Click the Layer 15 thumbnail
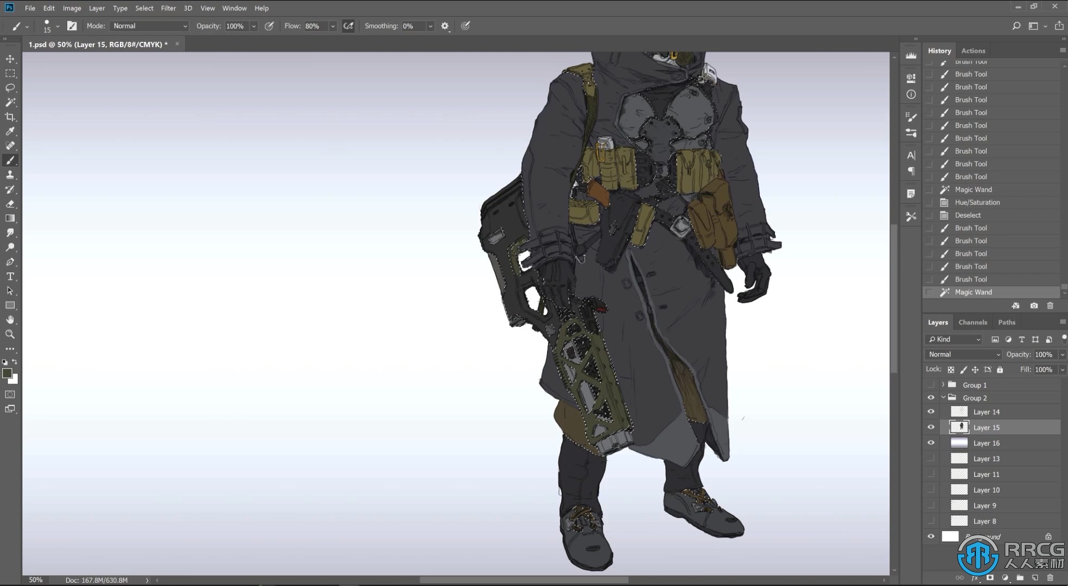1068x586 pixels. pos(959,428)
